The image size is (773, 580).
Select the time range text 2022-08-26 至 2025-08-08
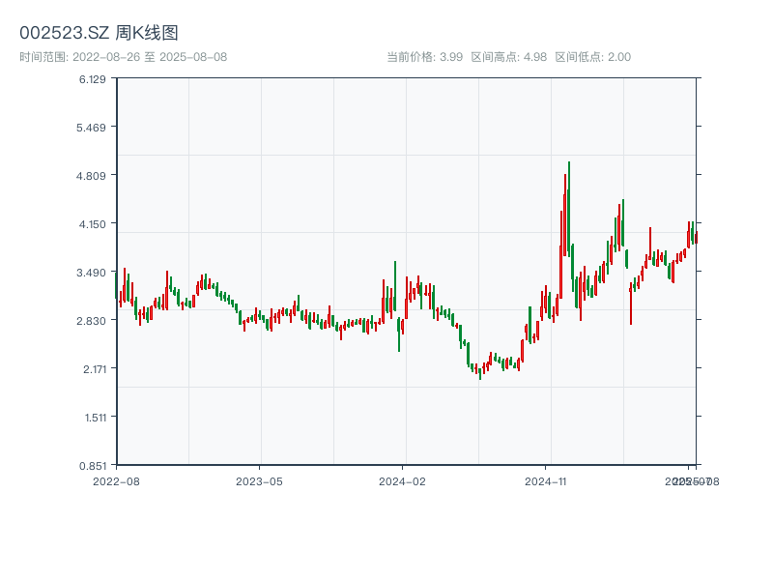tap(150, 57)
